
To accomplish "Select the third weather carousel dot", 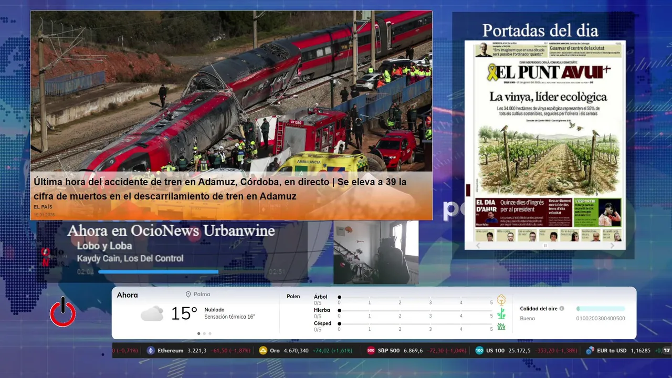I will click(x=210, y=333).
